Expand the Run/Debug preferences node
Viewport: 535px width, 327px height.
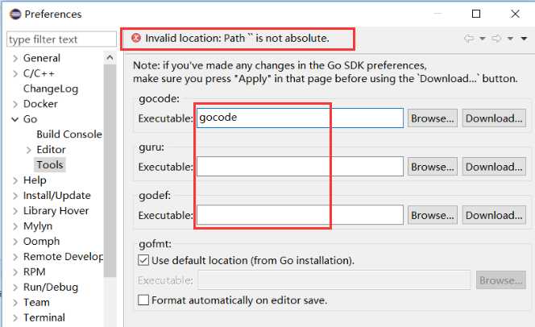15,288
